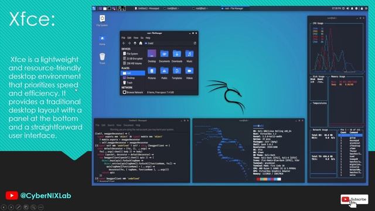This screenshot has width=375, height=211.
Task: Switch to Untitled 2 - Mousepad taskbar button
Action: click(x=147, y=8)
